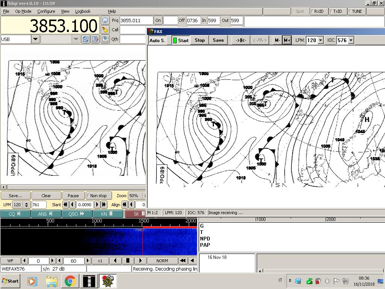Toggle the TUNE button
This screenshot has height=289, width=385.
(357, 11)
